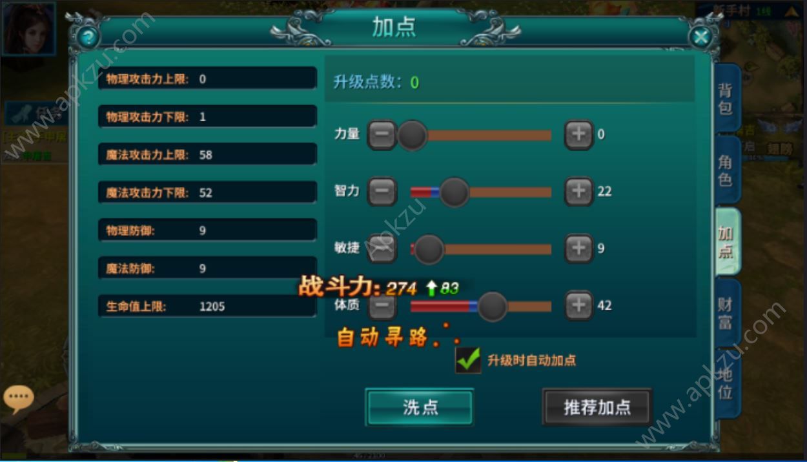Decrease 力量 with the minus button
This screenshot has height=462, width=807.
point(382,135)
